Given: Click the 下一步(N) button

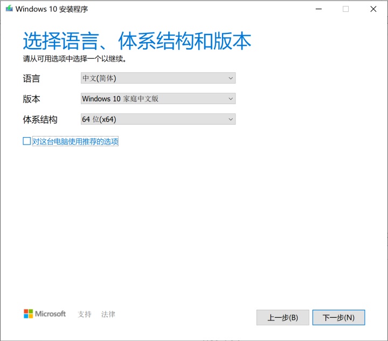Looking at the screenshot, I should tap(338, 317).
